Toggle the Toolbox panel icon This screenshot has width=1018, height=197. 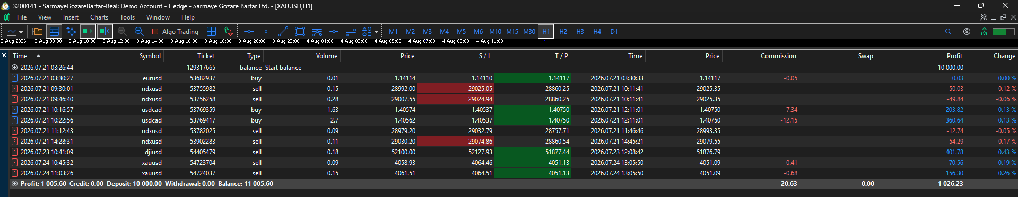click(54, 32)
